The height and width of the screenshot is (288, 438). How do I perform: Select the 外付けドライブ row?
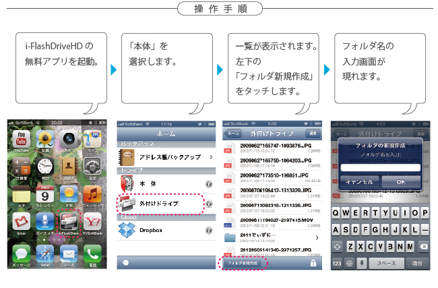(x=166, y=204)
